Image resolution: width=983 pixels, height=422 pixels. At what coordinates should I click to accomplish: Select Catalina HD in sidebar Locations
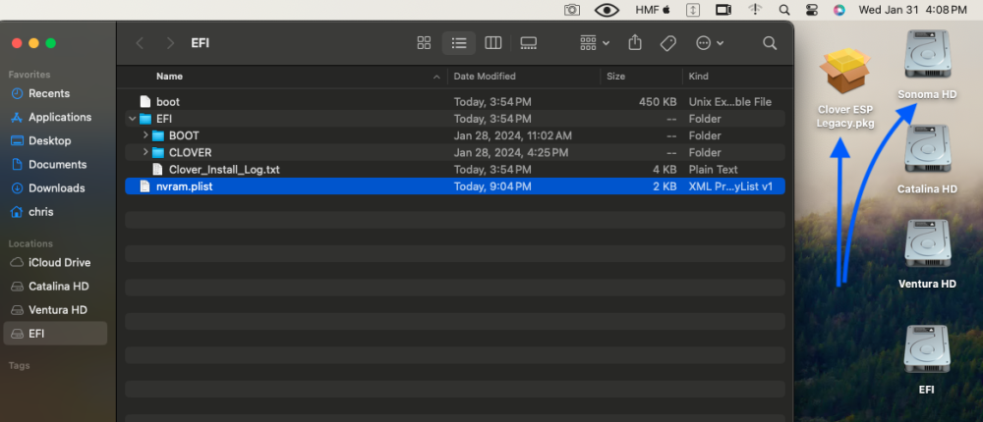pos(58,287)
